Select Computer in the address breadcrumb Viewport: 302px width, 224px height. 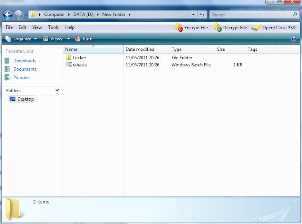click(54, 15)
